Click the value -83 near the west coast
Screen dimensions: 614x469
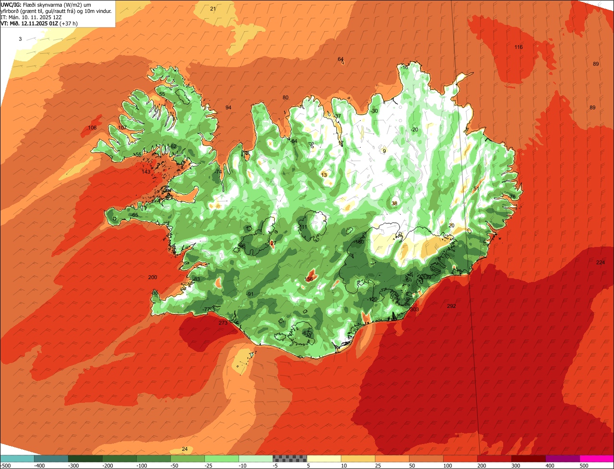click(x=196, y=279)
